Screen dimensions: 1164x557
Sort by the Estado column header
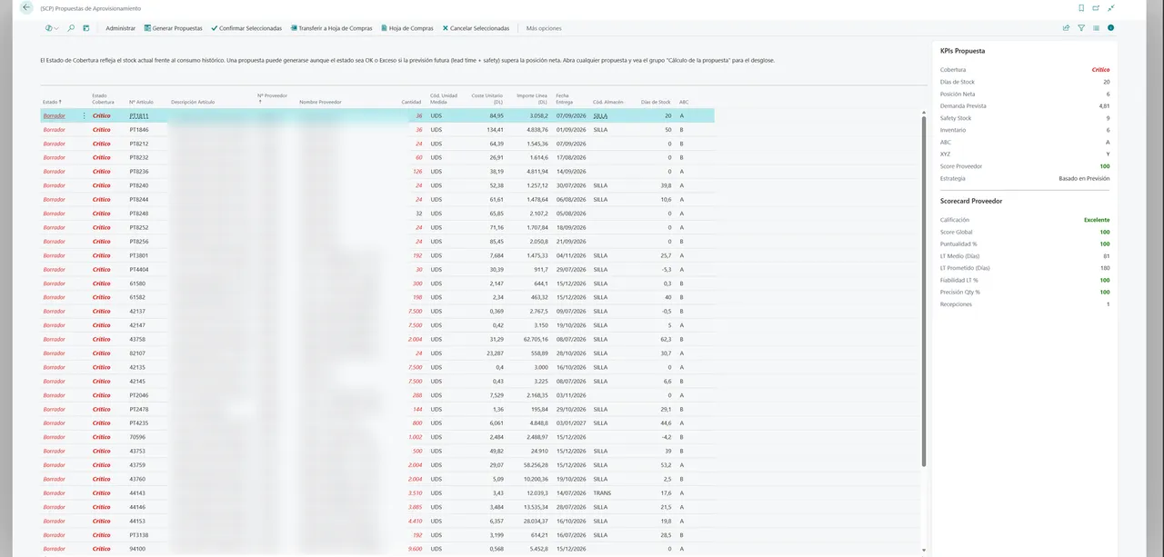[52, 102]
